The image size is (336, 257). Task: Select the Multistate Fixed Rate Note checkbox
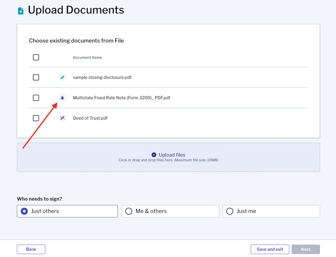[x=36, y=98]
